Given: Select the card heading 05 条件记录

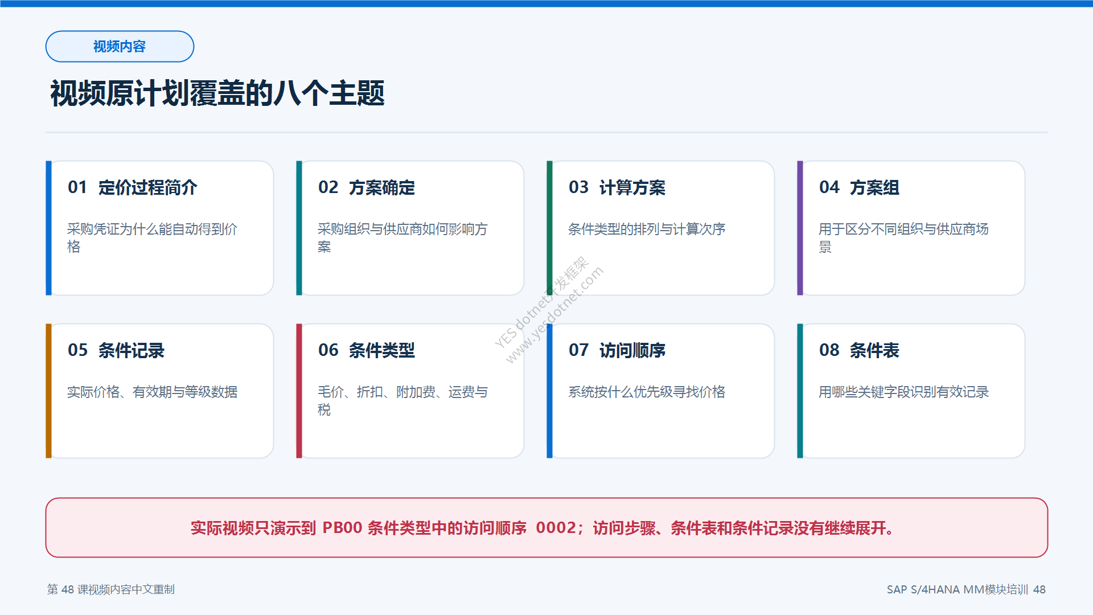Looking at the screenshot, I should pyautogui.click(x=116, y=350).
